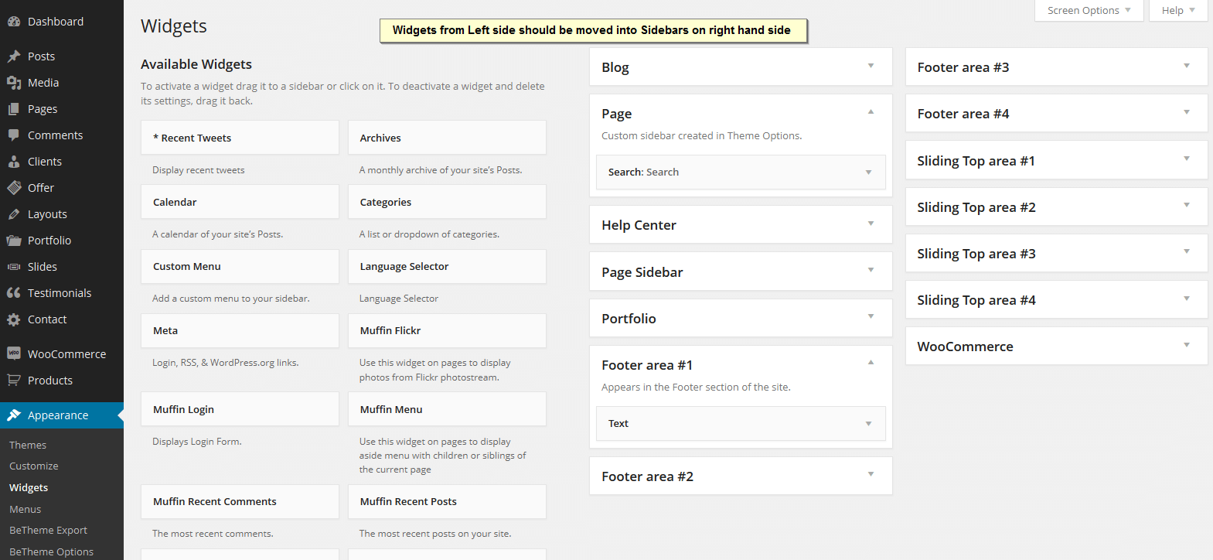Open the Themes submenu item
The width and height of the screenshot is (1213, 560).
[28, 446]
